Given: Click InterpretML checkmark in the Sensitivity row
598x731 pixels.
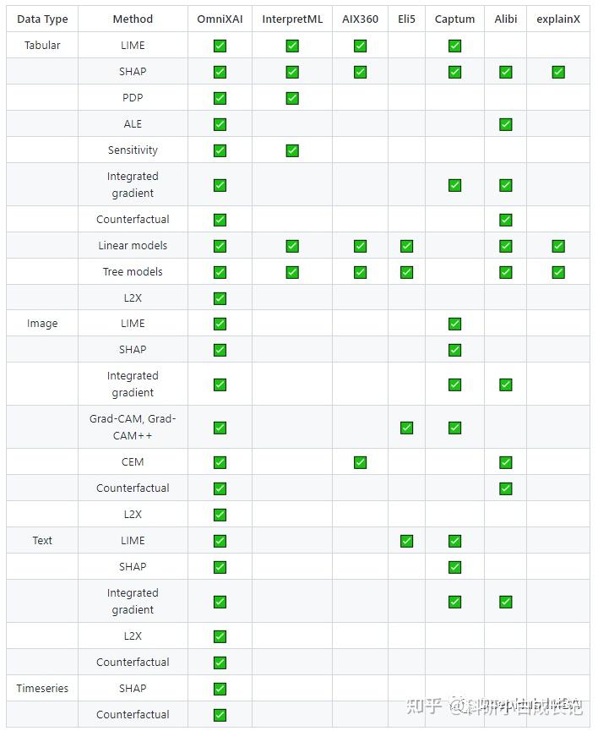Looking at the screenshot, I should pyautogui.click(x=292, y=150).
